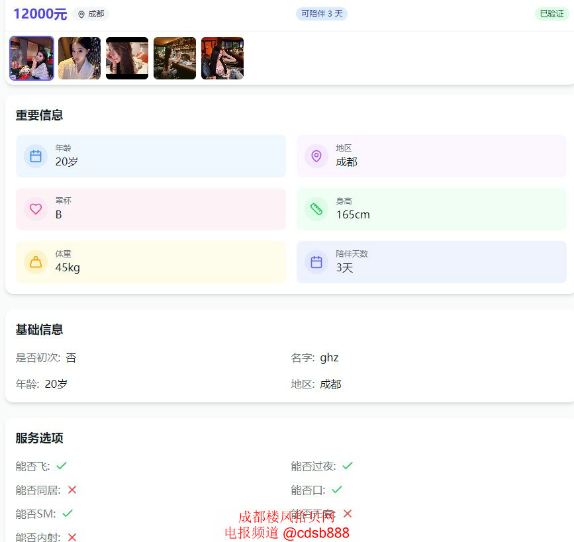The image size is (574, 542).
Task: Click the green check mark next to 能否过夜
Action: (x=348, y=466)
